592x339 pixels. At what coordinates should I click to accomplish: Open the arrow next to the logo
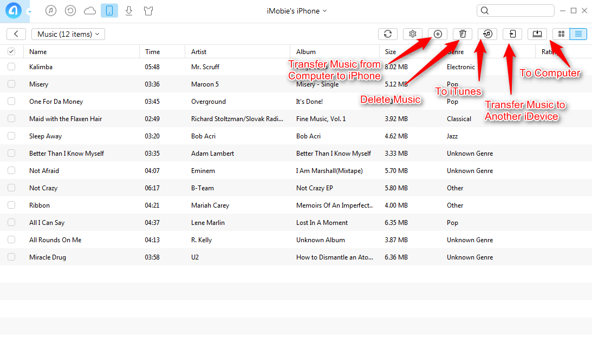29,12
